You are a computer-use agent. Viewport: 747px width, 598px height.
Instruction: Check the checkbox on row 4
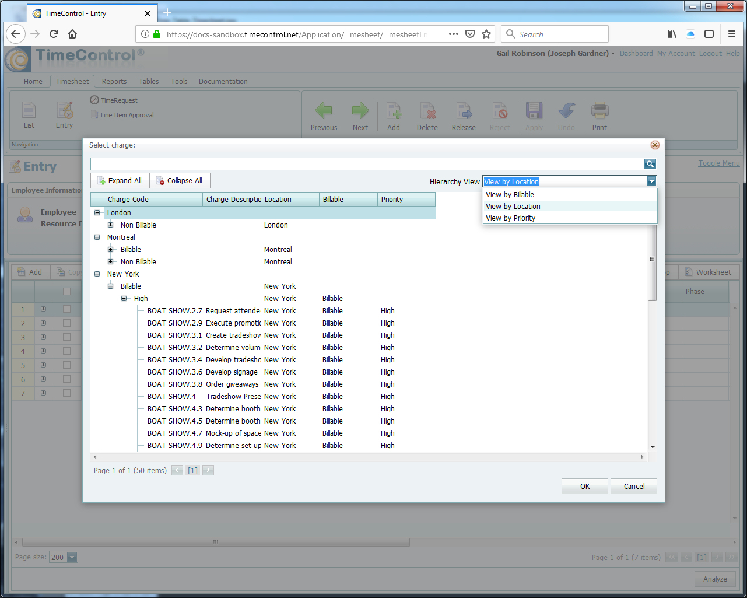(x=66, y=351)
